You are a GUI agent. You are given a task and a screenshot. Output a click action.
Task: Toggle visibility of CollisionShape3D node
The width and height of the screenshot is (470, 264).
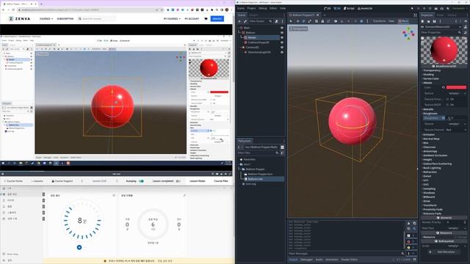point(282,43)
